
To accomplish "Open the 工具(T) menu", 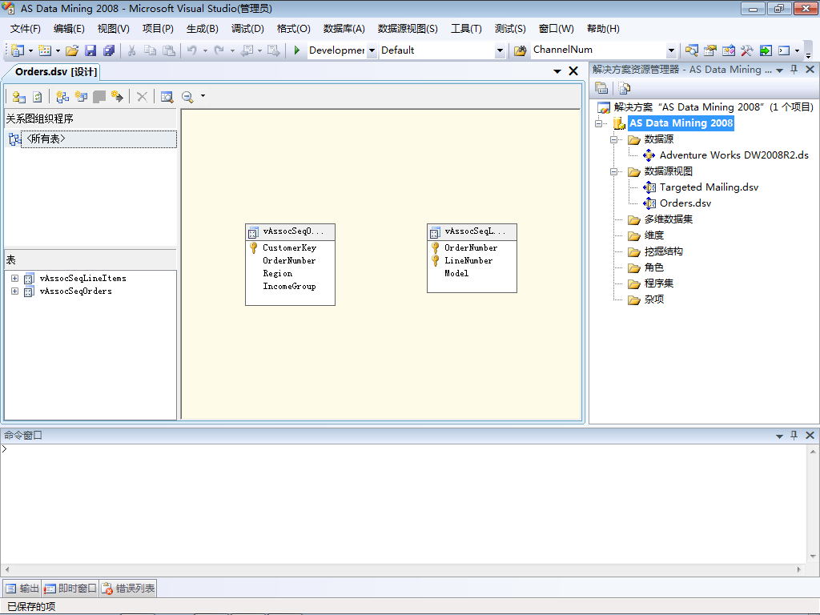I will (x=466, y=29).
